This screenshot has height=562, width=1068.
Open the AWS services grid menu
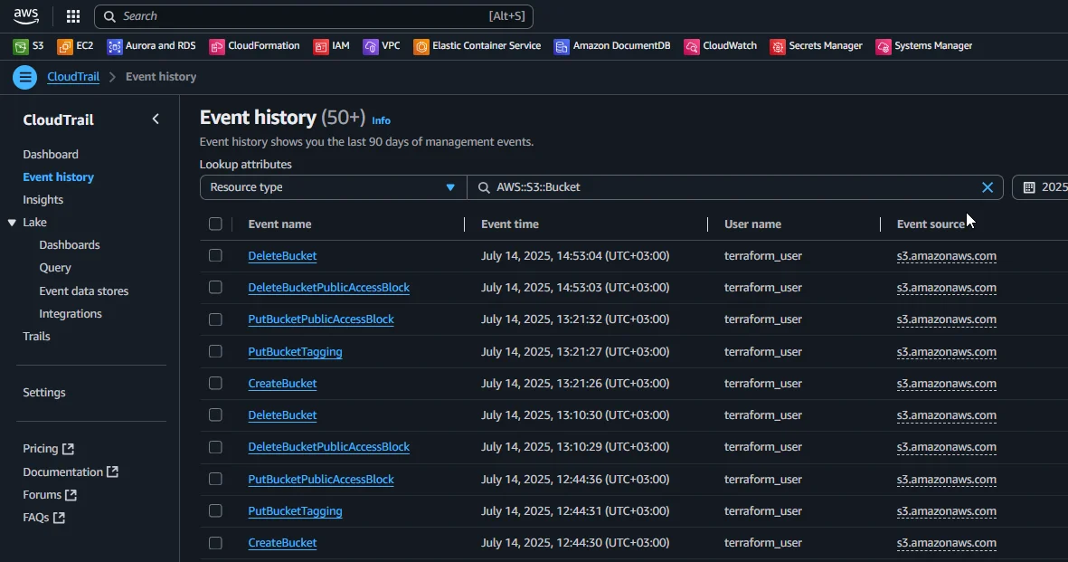click(73, 16)
